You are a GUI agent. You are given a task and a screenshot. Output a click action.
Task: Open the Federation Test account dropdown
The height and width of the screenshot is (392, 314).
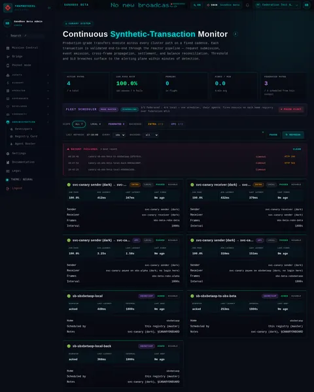277,5
